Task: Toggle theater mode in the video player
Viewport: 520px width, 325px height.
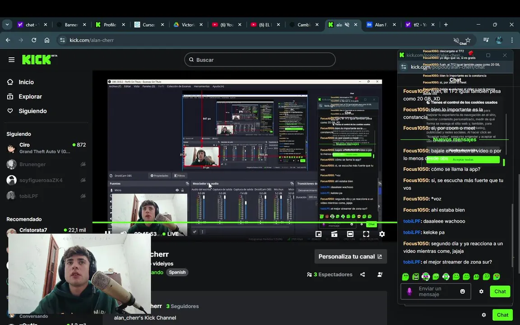Action: [350, 234]
